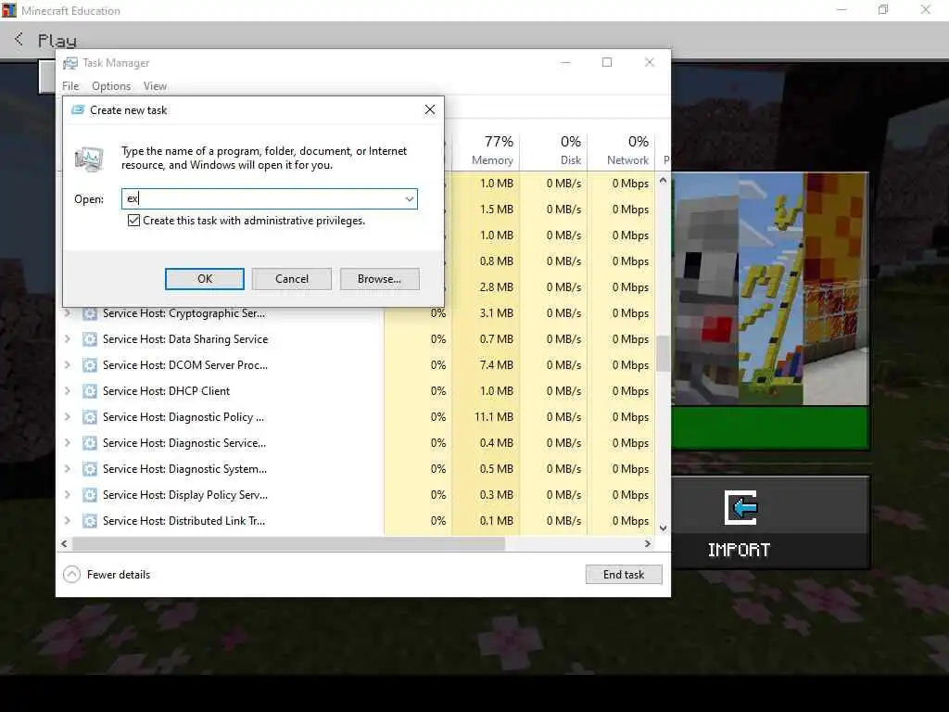Click the IMPORT button in Minecraft

(x=770, y=523)
